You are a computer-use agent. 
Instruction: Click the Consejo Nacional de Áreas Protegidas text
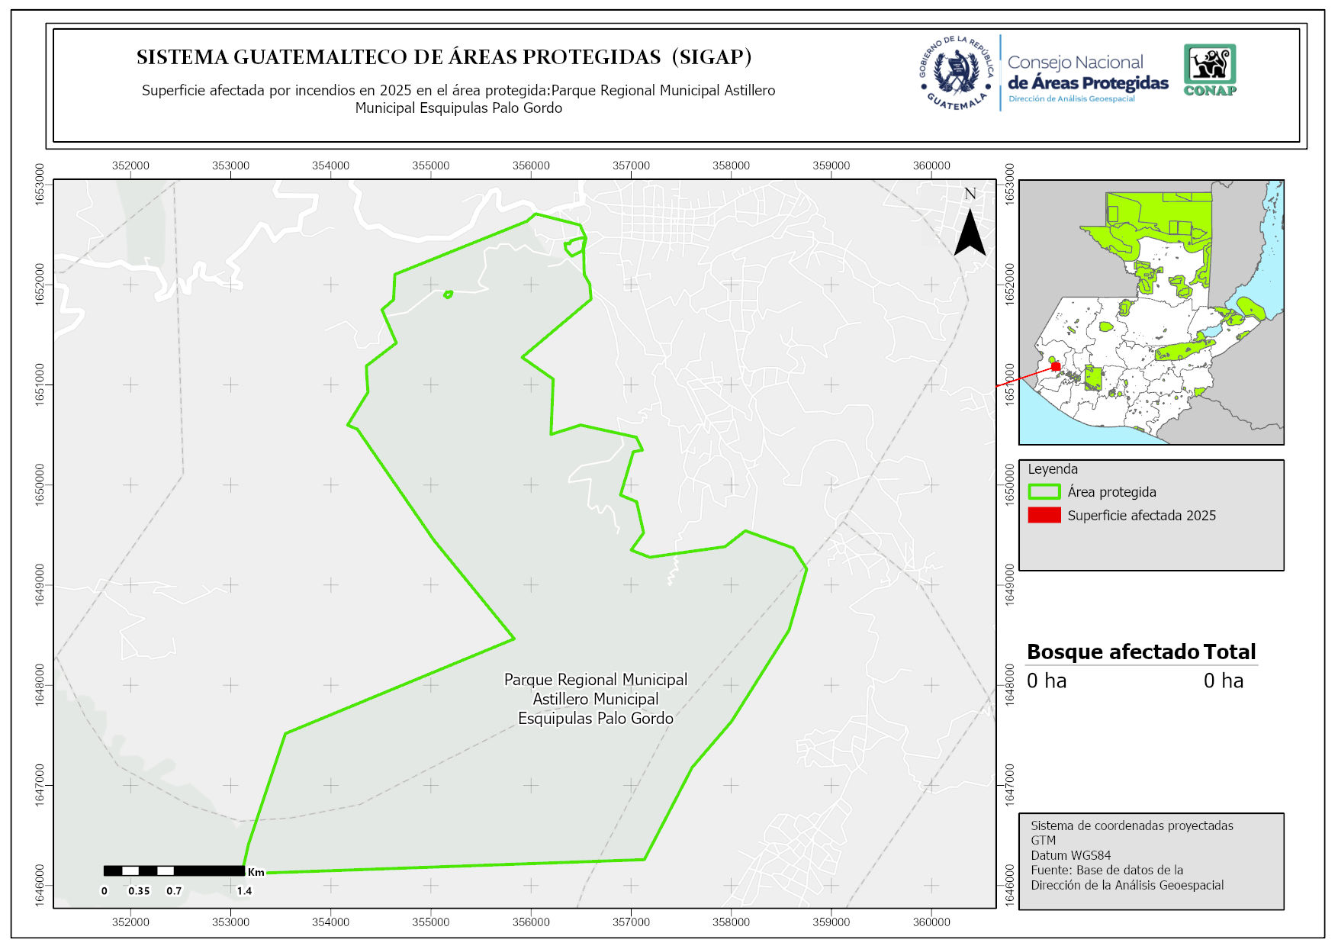point(1087,73)
